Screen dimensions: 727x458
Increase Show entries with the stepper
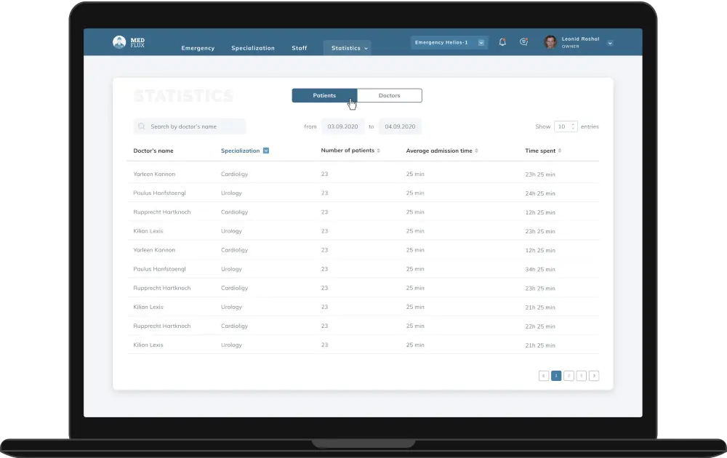tap(574, 124)
